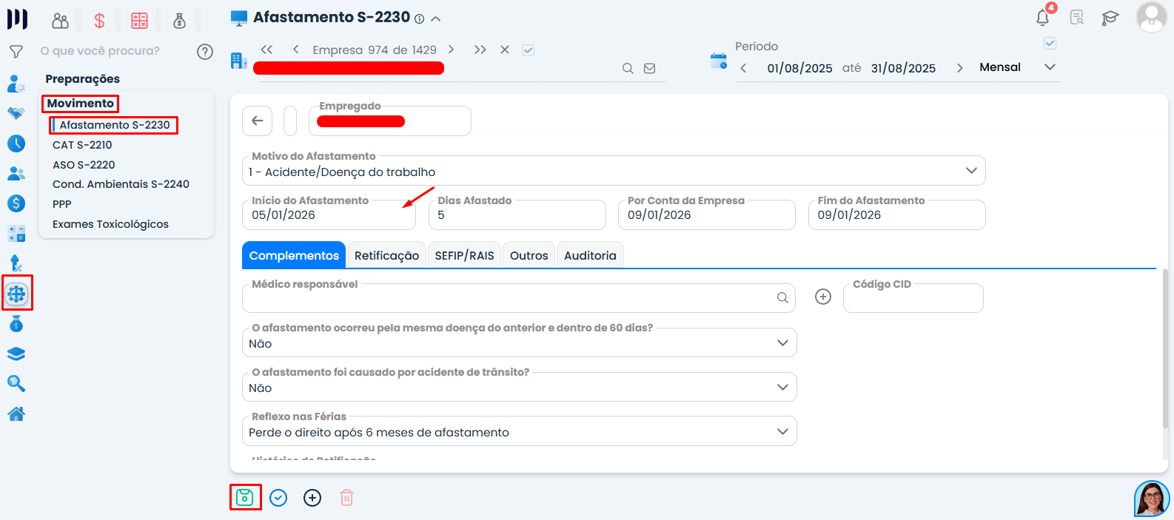
Task: Save the record with green disk icon
Action: tap(245, 498)
